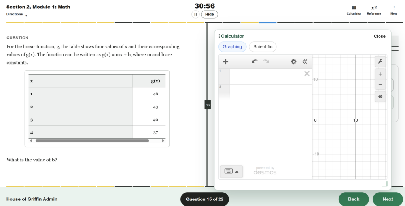Click the table's horizontal scrollbar
Viewport: 405px width, 206px height.
click(92, 141)
